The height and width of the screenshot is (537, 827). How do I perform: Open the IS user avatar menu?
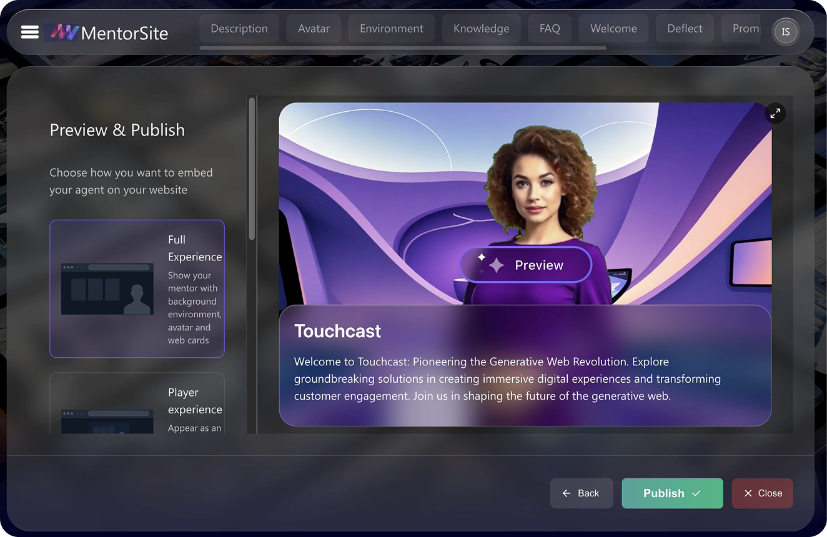[786, 32]
